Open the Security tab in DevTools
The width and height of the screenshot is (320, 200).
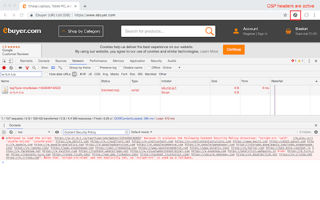[x=156, y=60]
